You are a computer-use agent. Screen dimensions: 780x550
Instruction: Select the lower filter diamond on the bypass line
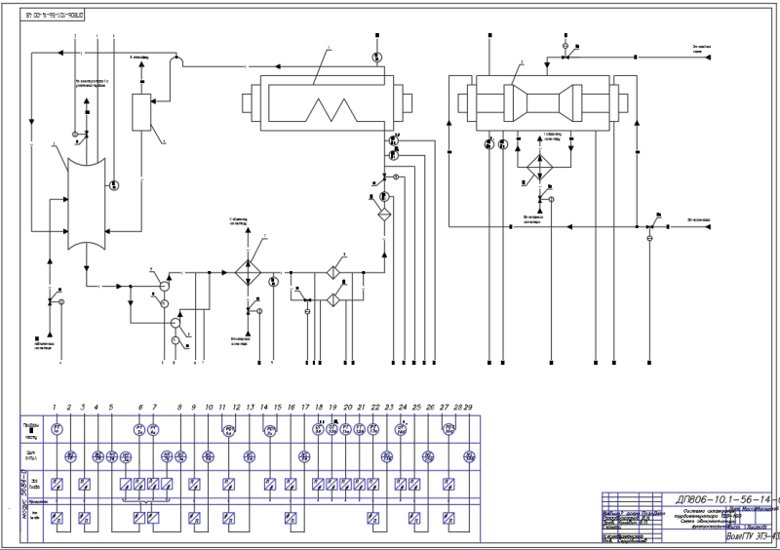coord(332,300)
